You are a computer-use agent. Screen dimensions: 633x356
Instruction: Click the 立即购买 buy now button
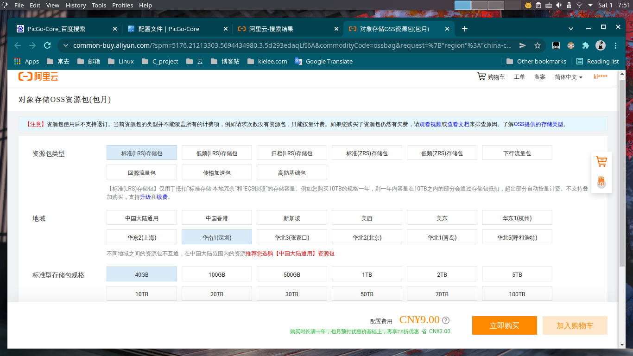tap(505, 325)
